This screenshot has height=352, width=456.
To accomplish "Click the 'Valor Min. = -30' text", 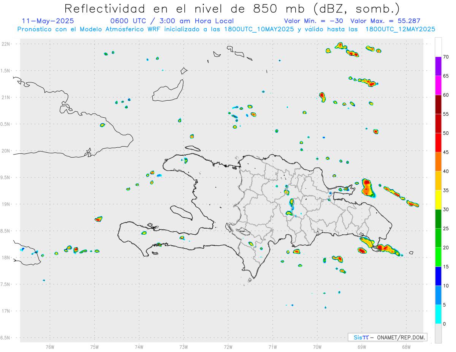I will (x=314, y=21).
